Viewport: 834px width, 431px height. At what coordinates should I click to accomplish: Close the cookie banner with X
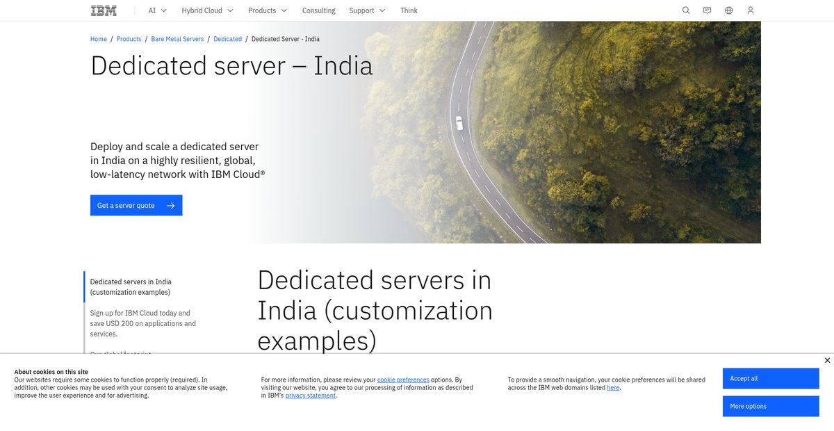pos(827,360)
